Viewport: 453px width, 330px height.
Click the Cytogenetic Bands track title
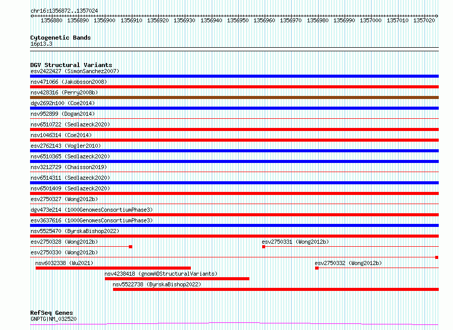61,38
